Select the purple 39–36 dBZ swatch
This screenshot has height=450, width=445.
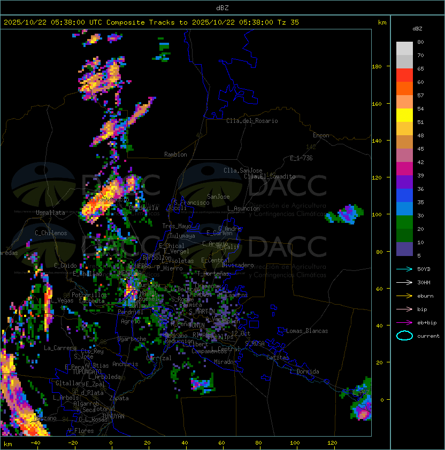pos(404,182)
